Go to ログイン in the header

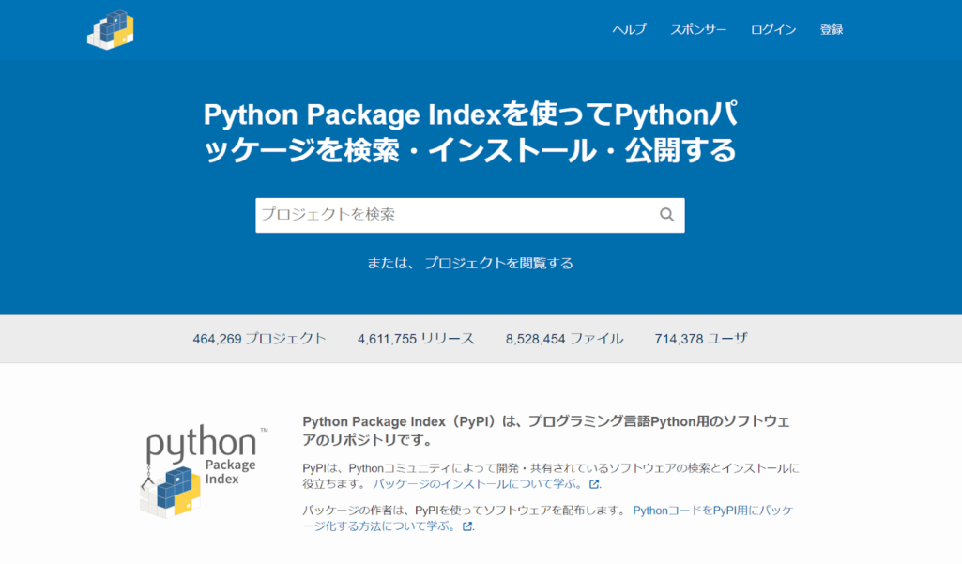pos(773,29)
